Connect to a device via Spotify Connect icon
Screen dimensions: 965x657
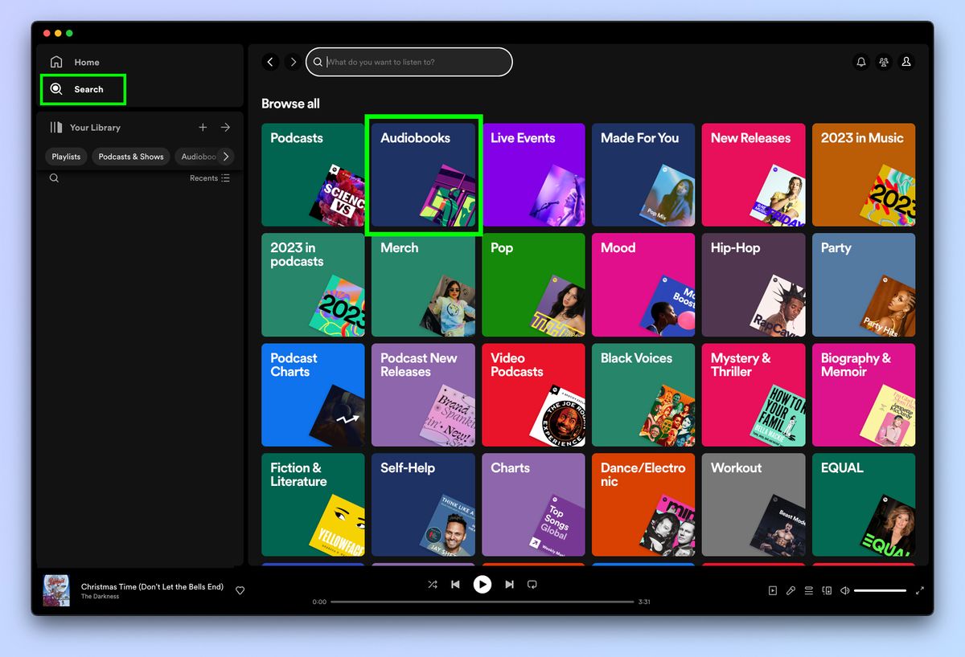point(827,590)
